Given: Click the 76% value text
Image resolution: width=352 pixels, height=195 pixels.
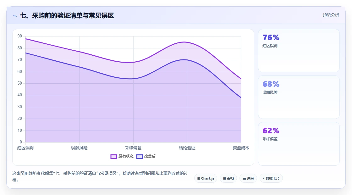Looking at the screenshot, I should pos(271,37).
